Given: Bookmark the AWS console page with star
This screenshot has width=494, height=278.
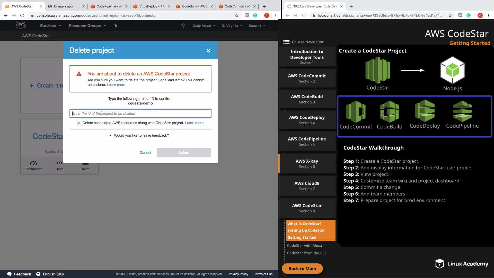Looking at the screenshot, I should [x=236, y=15].
